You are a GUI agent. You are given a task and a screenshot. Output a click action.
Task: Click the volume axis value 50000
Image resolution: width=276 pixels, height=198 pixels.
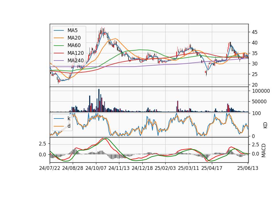point(259,102)
